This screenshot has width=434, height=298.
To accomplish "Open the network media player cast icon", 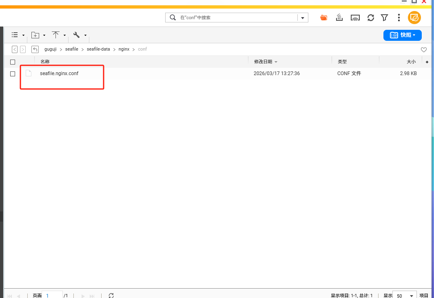I will click(355, 18).
